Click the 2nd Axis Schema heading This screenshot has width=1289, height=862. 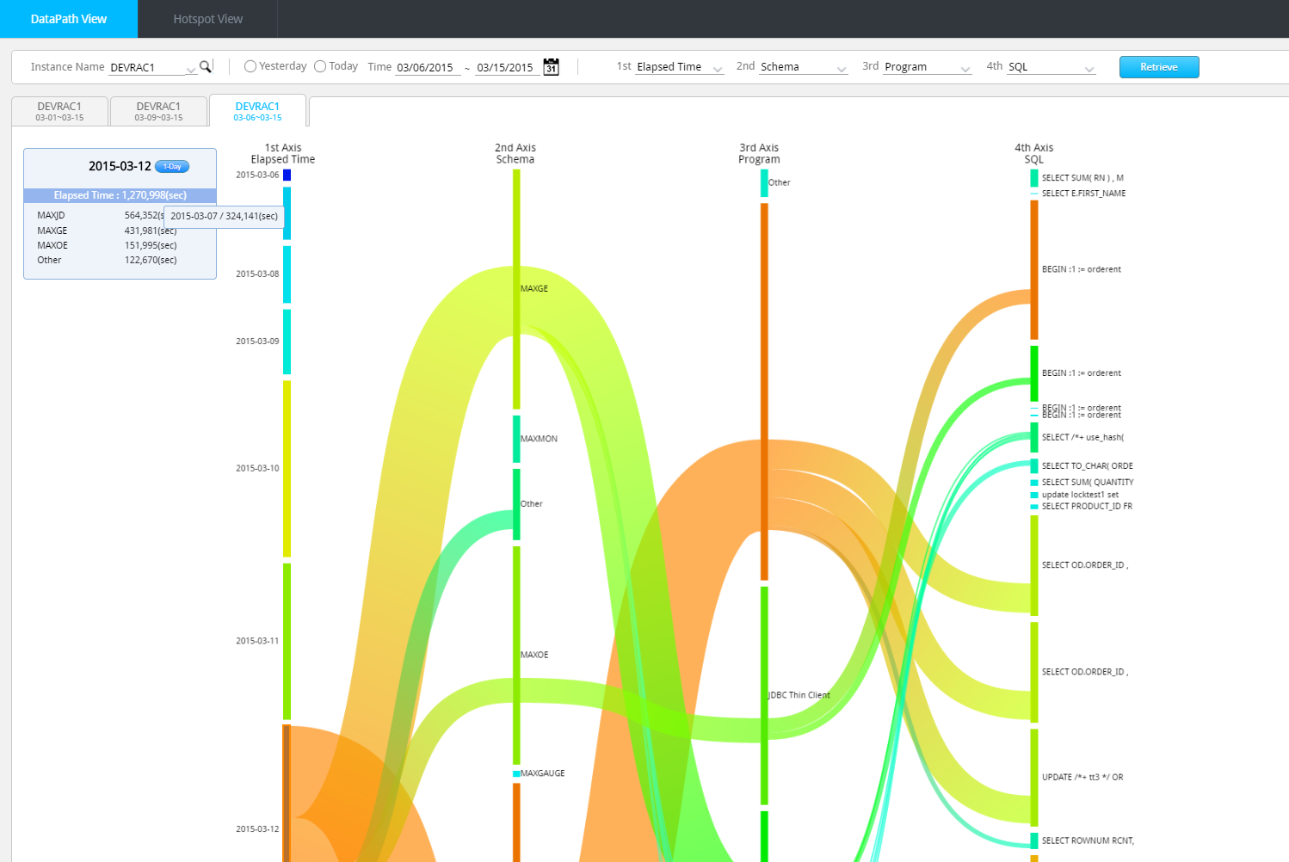pyautogui.click(x=515, y=154)
